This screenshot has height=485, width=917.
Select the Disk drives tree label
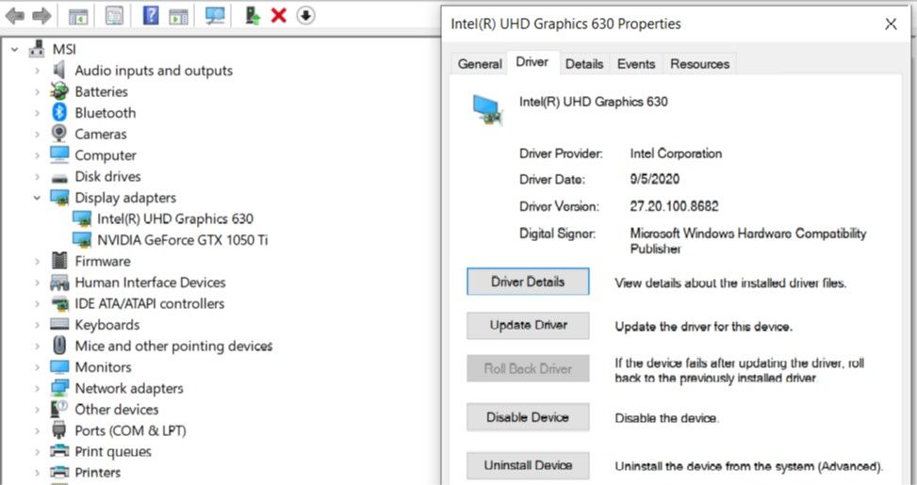[107, 176]
